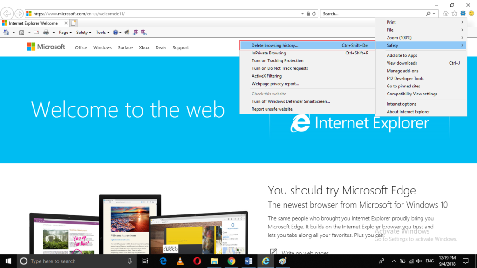Choose InPrivate Browsing from Safety submenu
Image resolution: width=477 pixels, height=268 pixels.
pyautogui.click(x=307, y=53)
